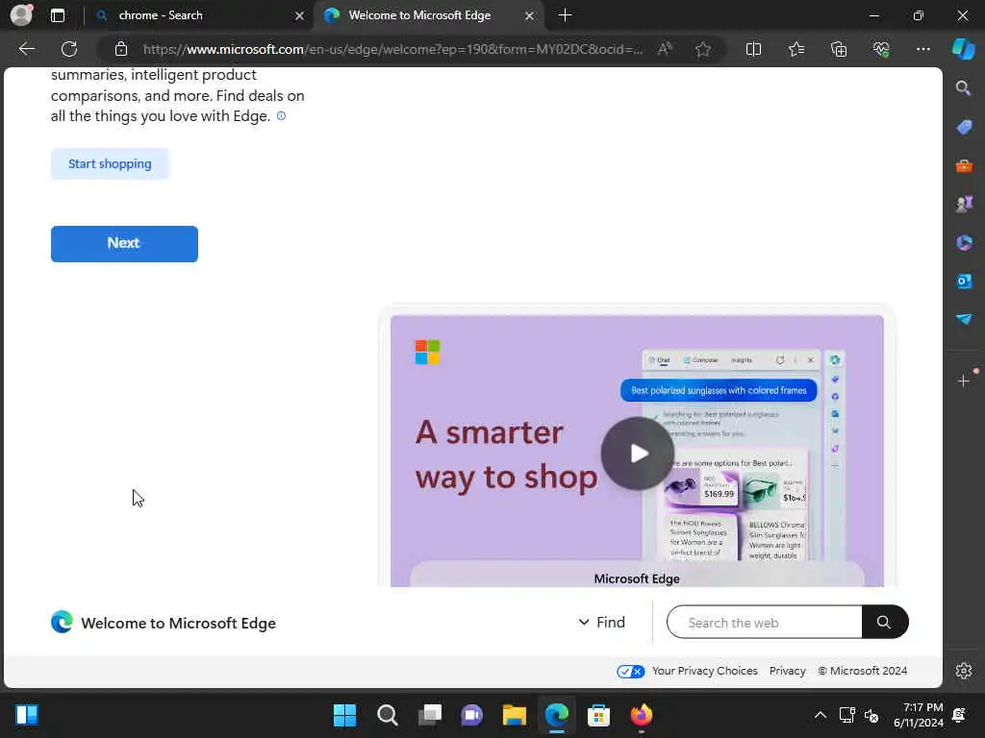
Task: View site information lock icon
Action: pos(121,49)
